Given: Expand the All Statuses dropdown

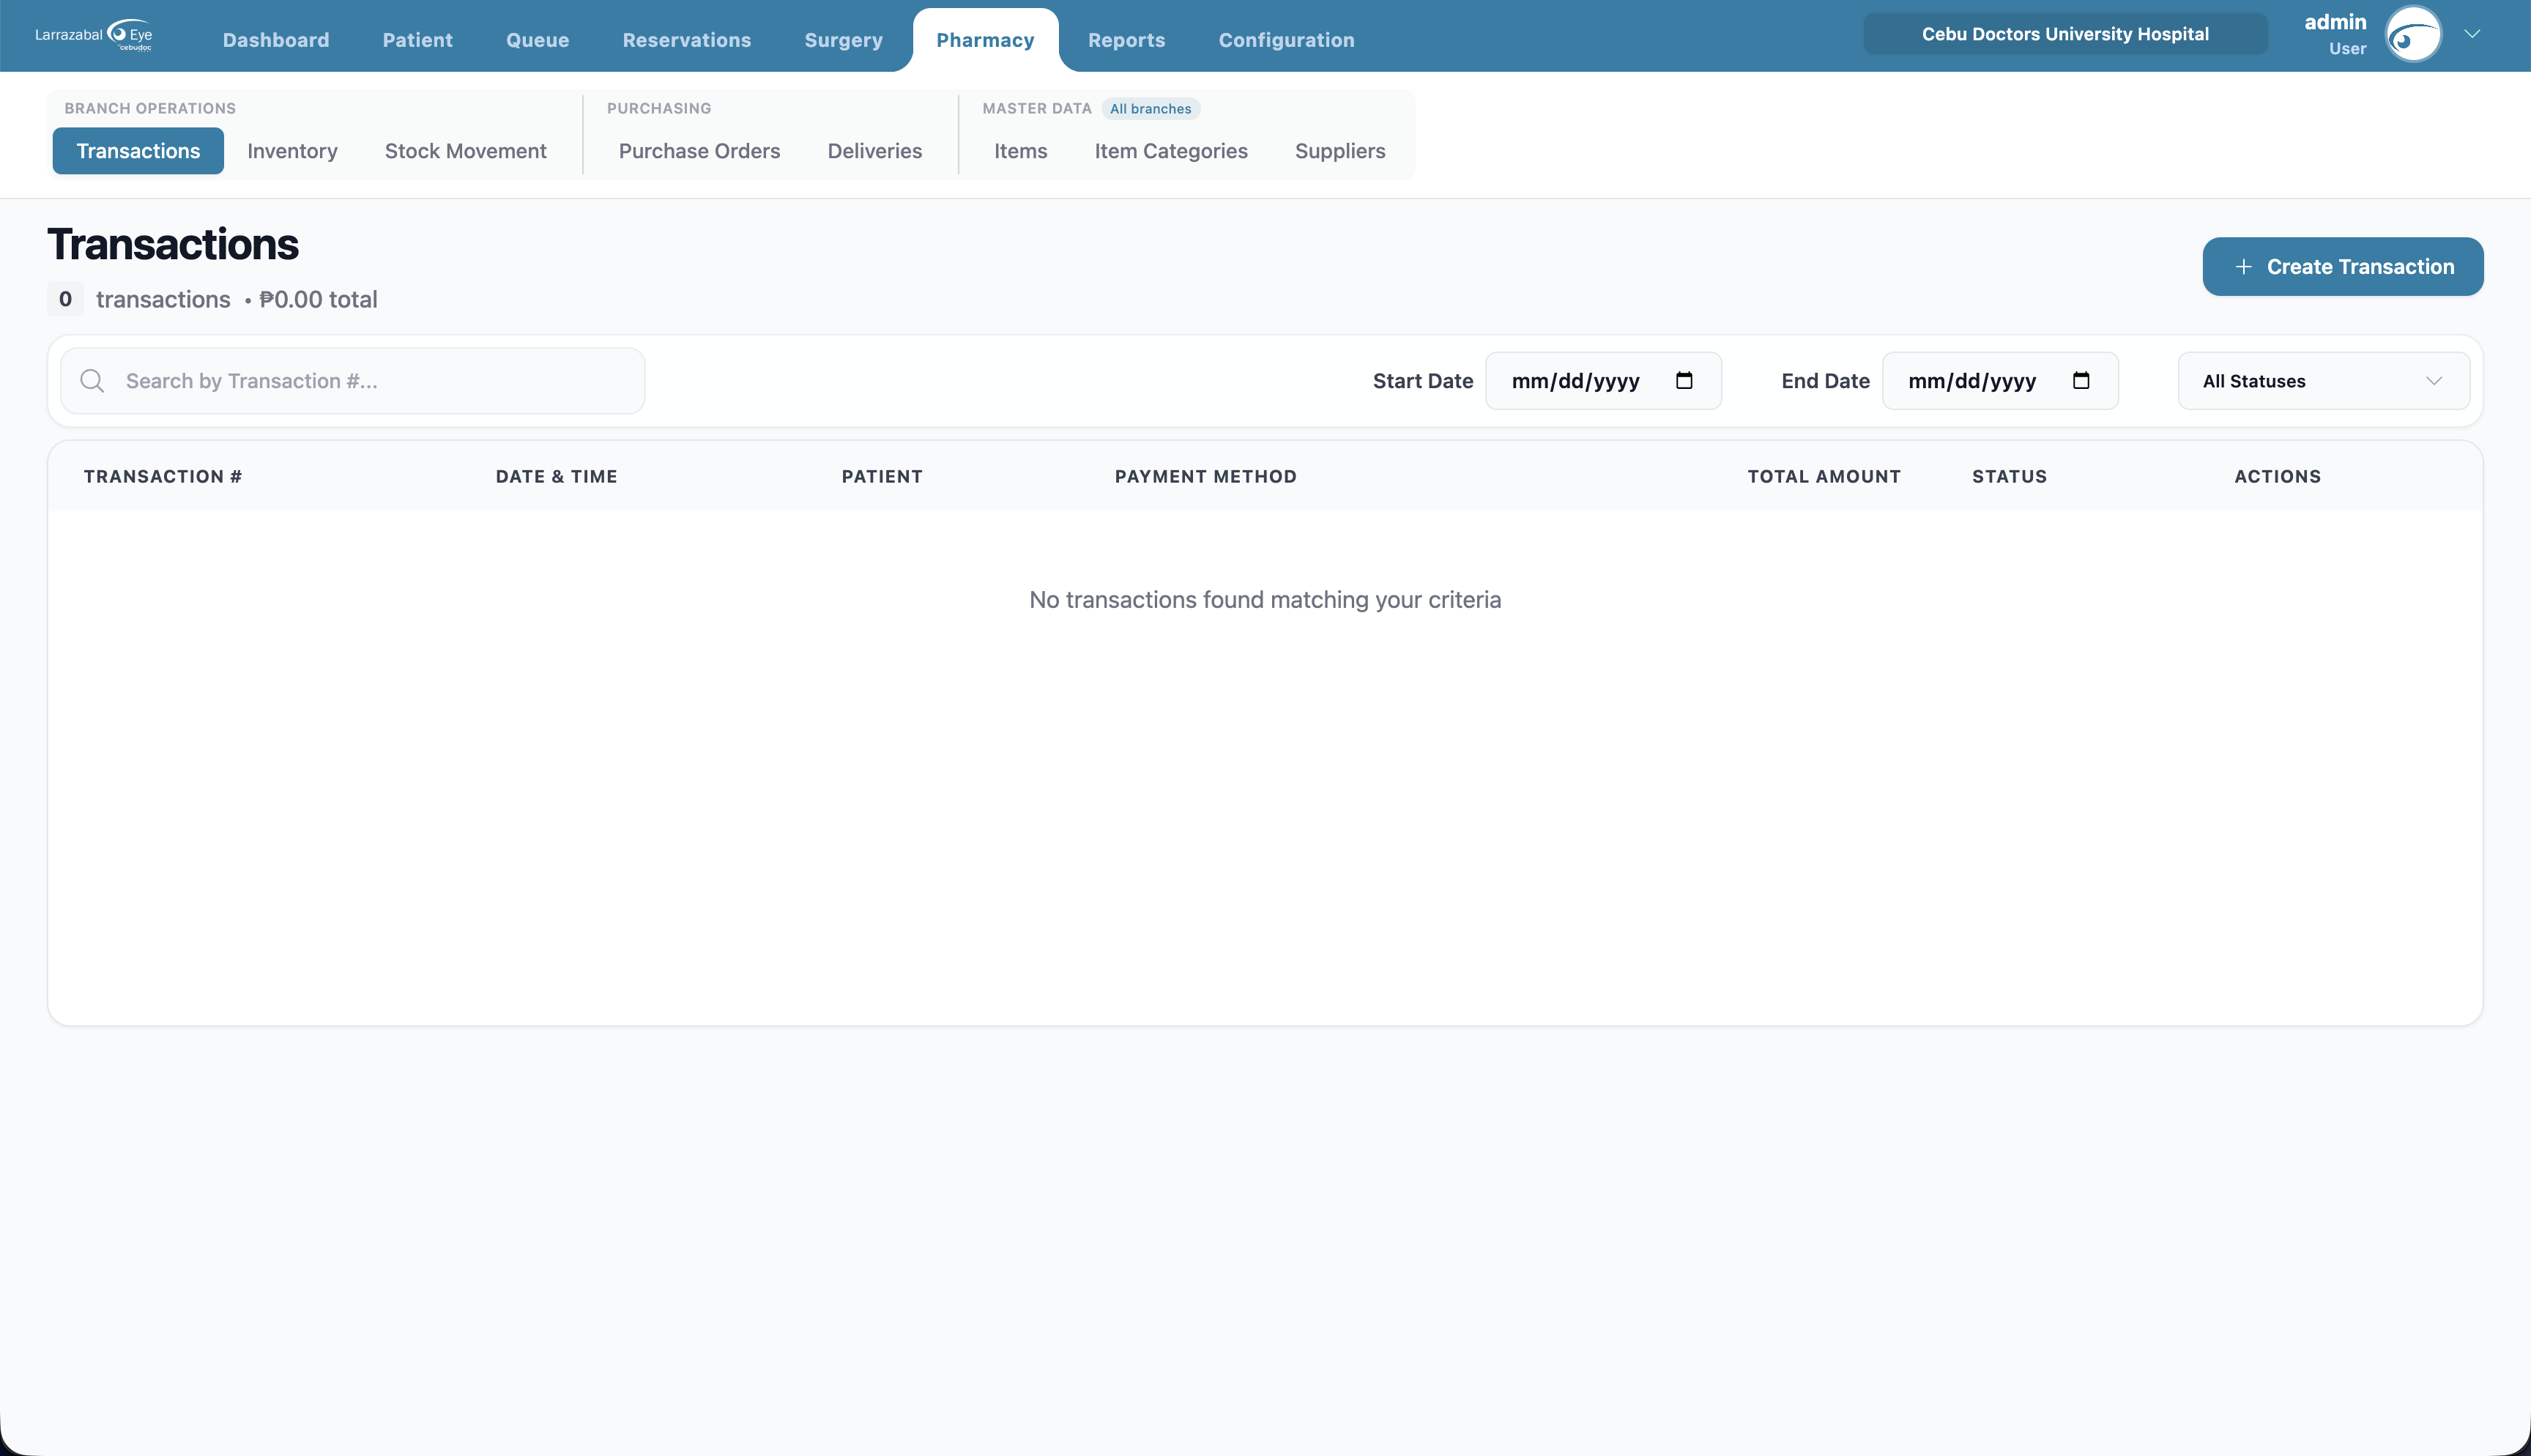Looking at the screenshot, I should (2323, 381).
